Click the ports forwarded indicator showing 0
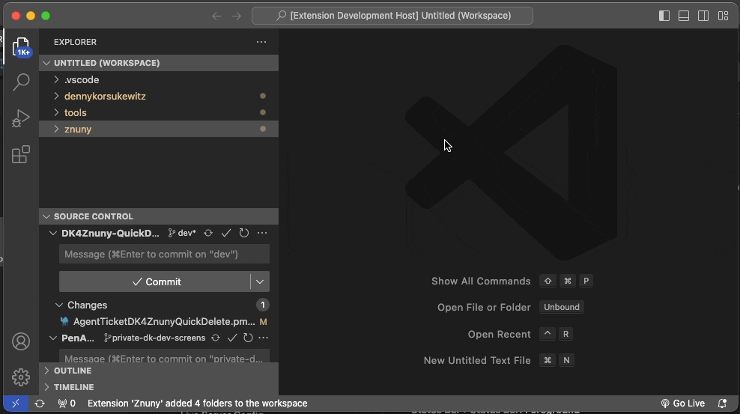740x414 pixels. 67,404
